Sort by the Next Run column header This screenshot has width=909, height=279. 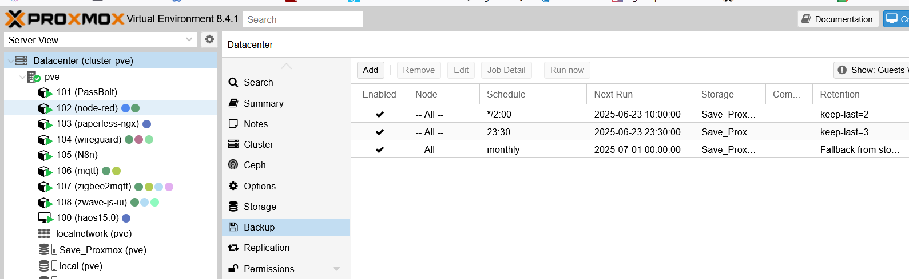(x=640, y=94)
